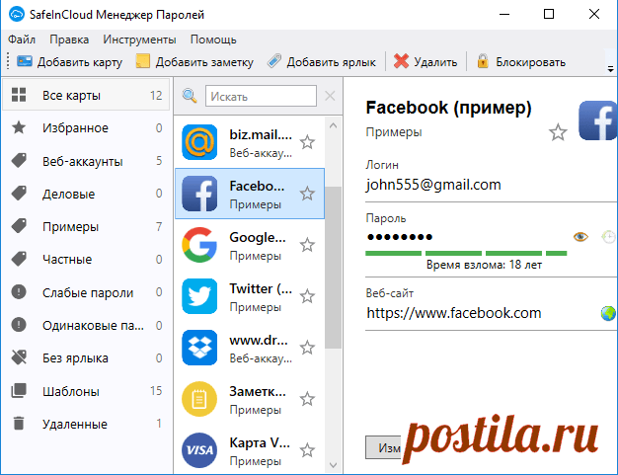Screen dimensions: 618x475
Task: Click the Удаленные label
Action: point(75,425)
